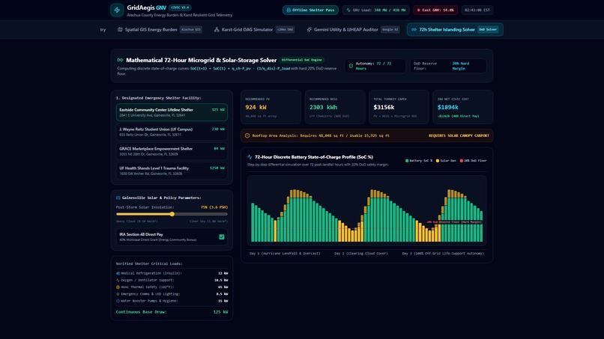Open the Spatial GIS Energy Burden tab
The width and height of the screenshot is (604, 339).
160,30
